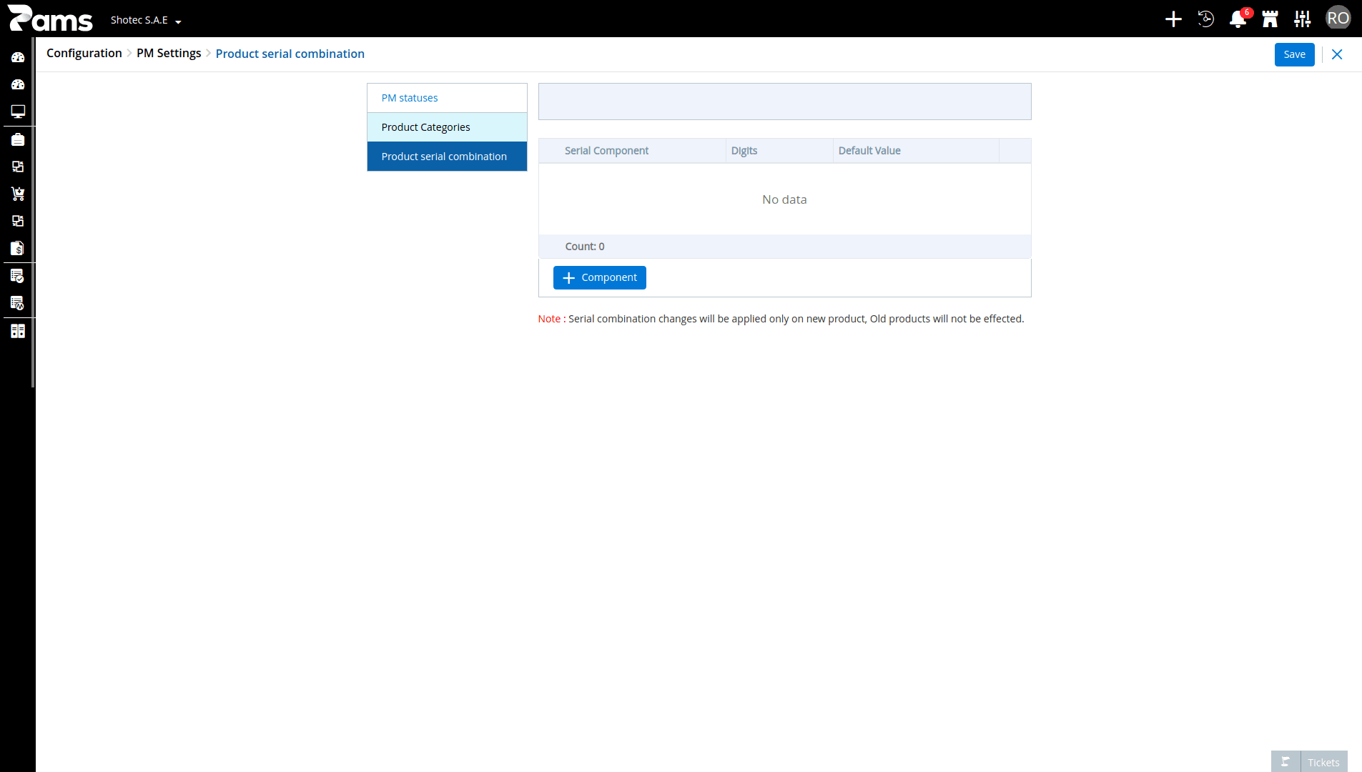Open the Tickets button

click(1323, 762)
